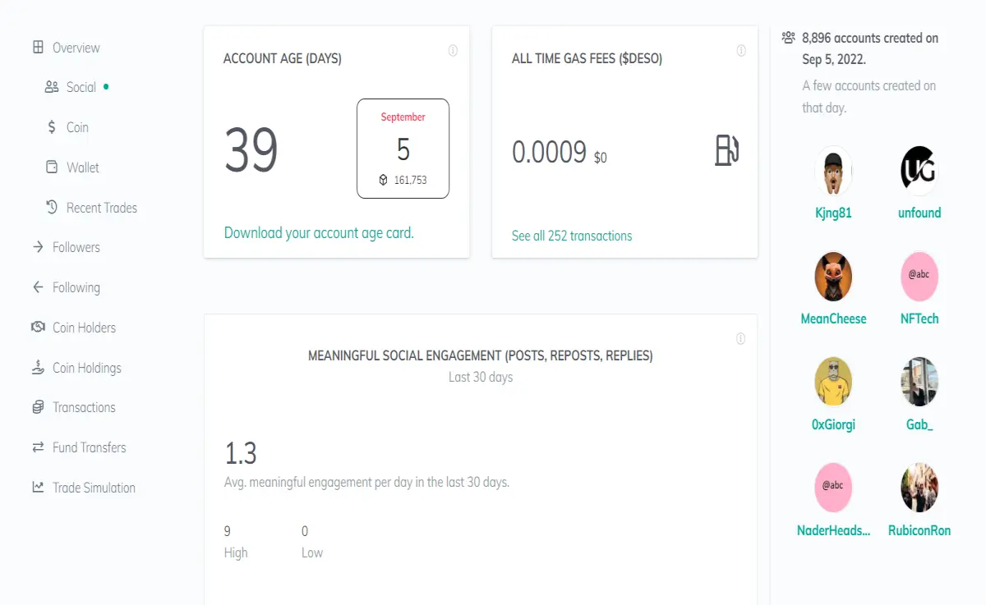This screenshot has height=605, width=986.
Task: Open the Coin Holdings page
Action: click(87, 368)
